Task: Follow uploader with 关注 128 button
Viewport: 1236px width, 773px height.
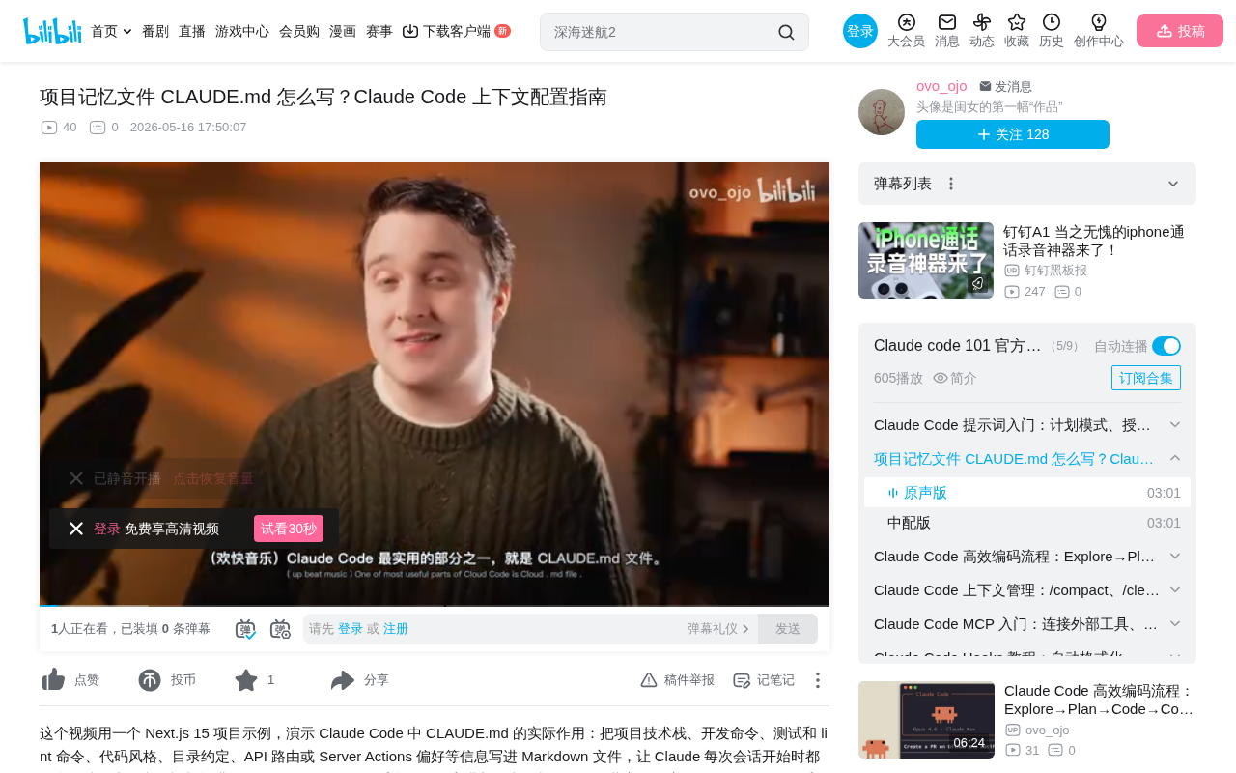Action: pyautogui.click(x=1013, y=134)
